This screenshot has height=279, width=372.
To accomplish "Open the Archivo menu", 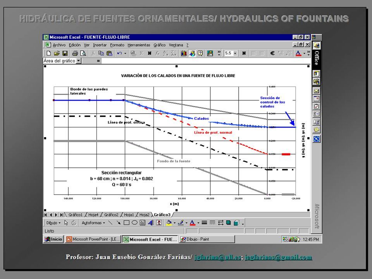I will (59, 45).
